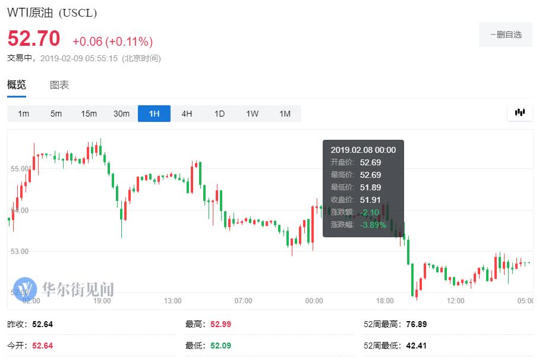Click the 55.00 price axis label
The width and height of the screenshot is (539, 361).
[x=20, y=169]
